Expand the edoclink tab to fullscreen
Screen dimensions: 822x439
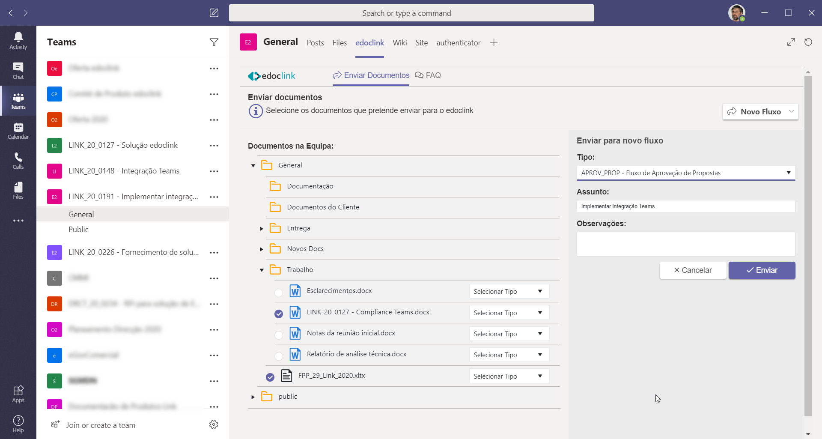pos(791,42)
